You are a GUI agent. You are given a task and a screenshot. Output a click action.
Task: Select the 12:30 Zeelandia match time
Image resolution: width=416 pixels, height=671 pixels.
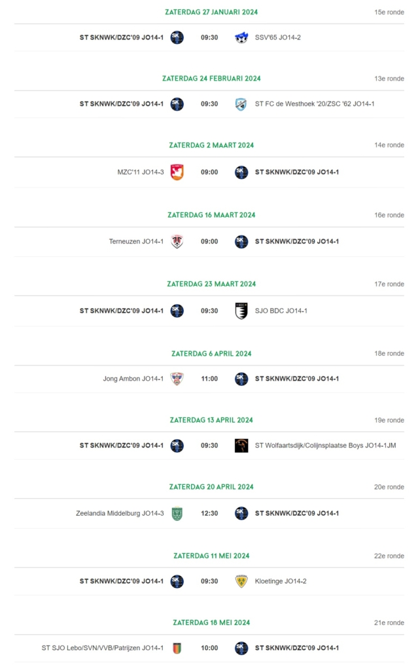click(209, 514)
